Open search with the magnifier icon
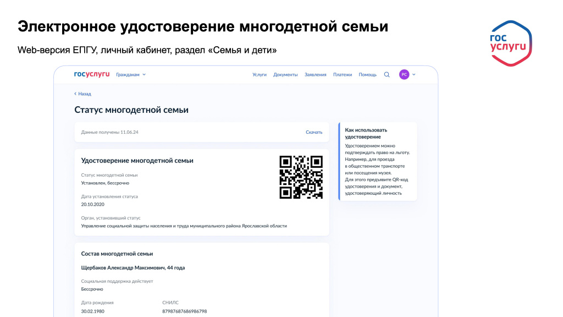The width and height of the screenshot is (563, 317). click(x=387, y=74)
